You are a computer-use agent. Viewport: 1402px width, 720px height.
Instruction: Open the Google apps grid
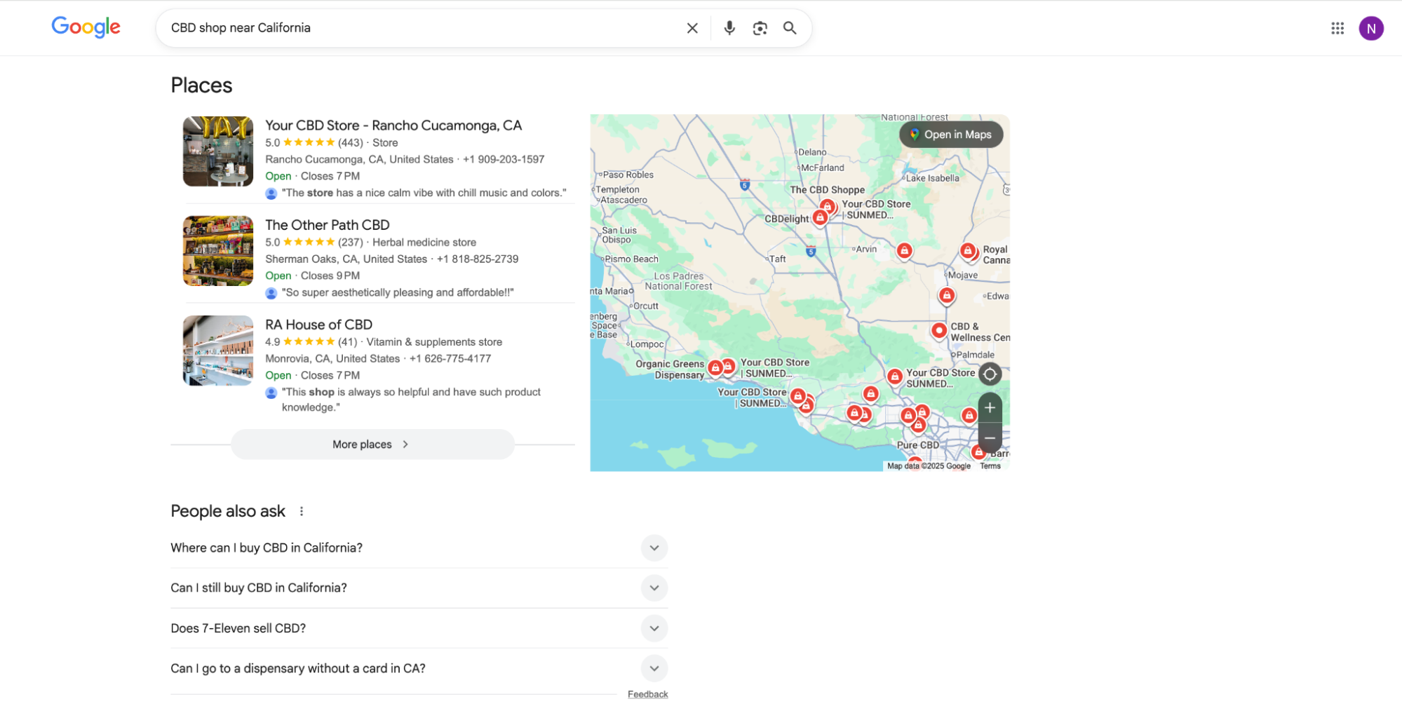[1337, 28]
